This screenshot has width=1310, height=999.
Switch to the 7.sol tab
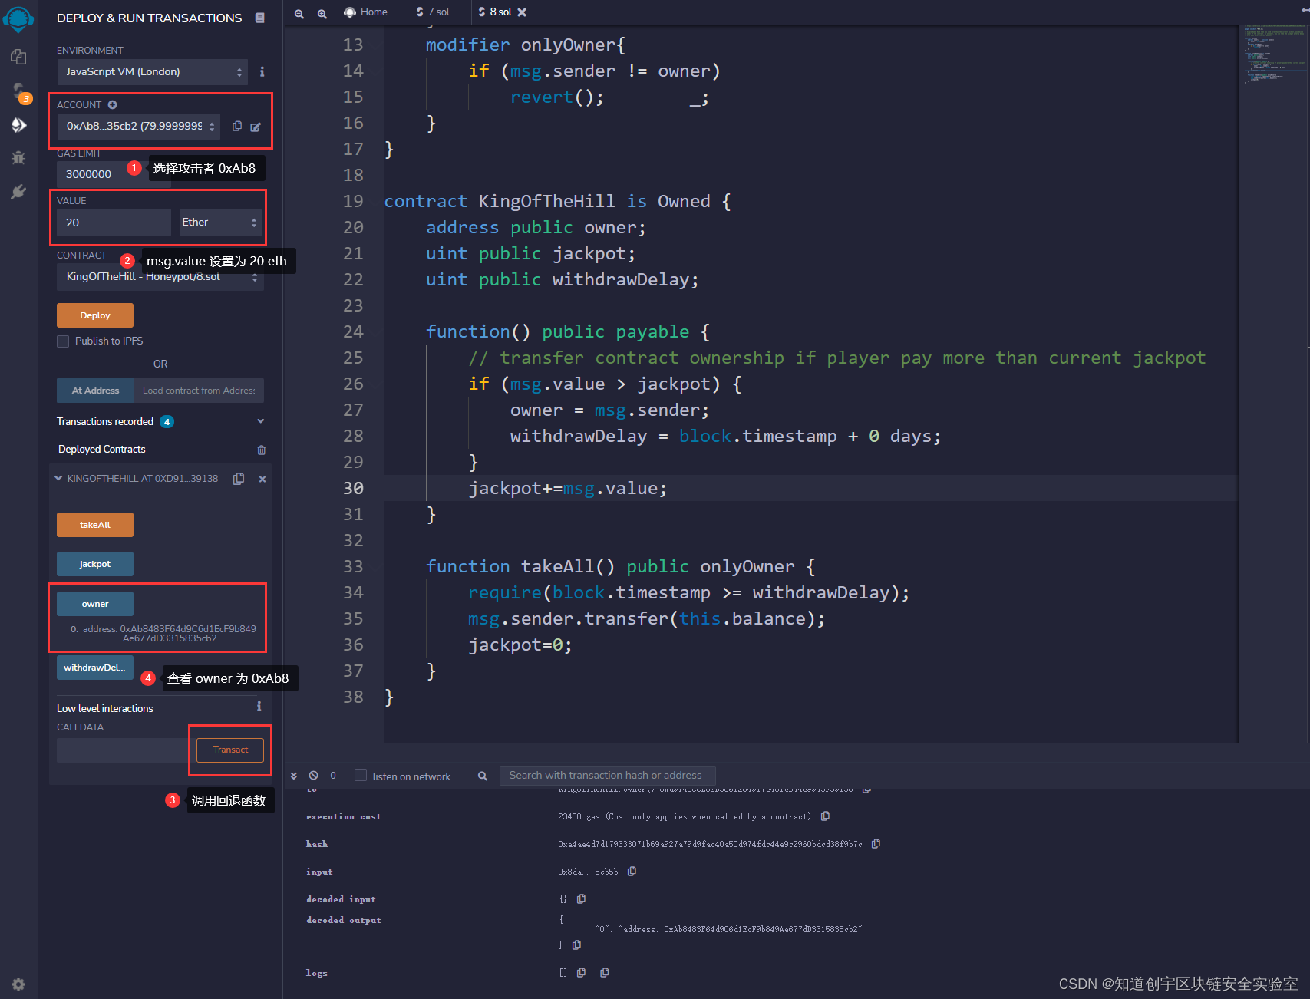(434, 12)
